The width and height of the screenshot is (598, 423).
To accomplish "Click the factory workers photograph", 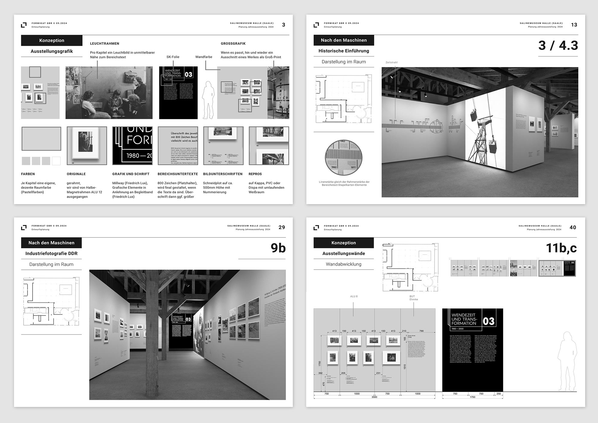I will [x=109, y=93].
